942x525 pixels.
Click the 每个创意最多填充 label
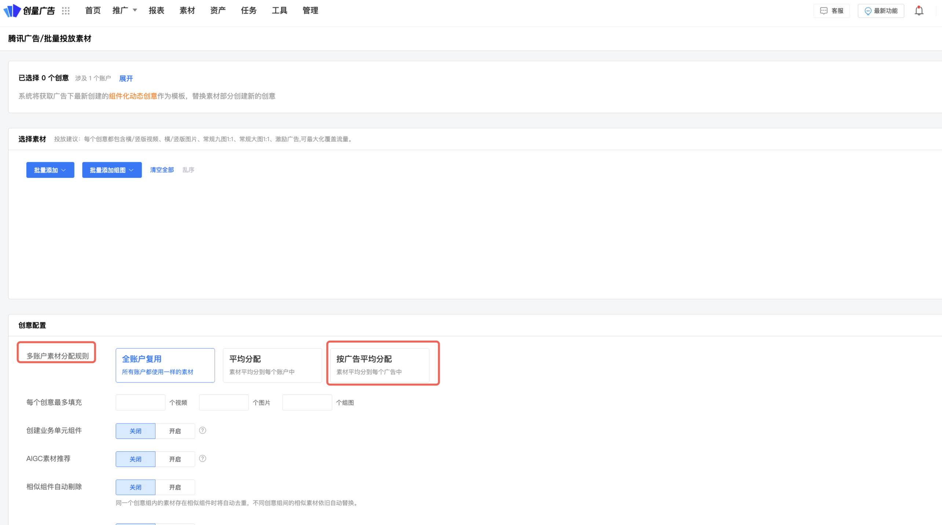[54, 402]
